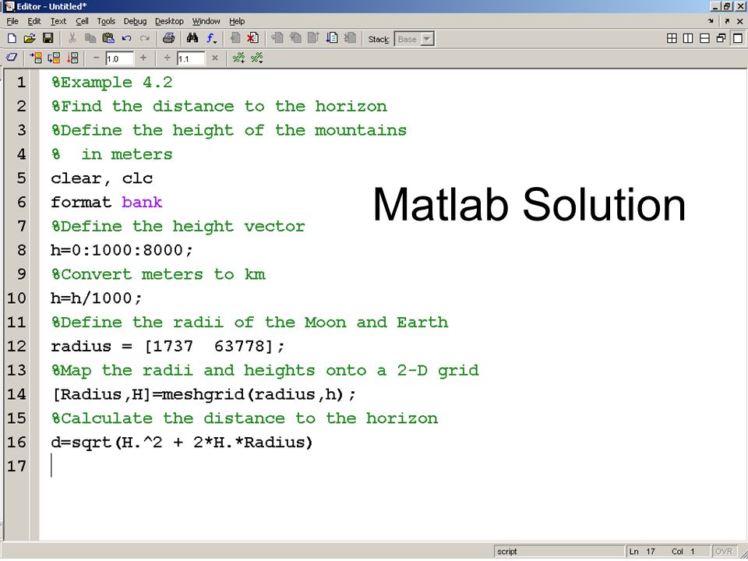Evaluate cell and advance
Viewport: 748px width, 561px height.
55,58
